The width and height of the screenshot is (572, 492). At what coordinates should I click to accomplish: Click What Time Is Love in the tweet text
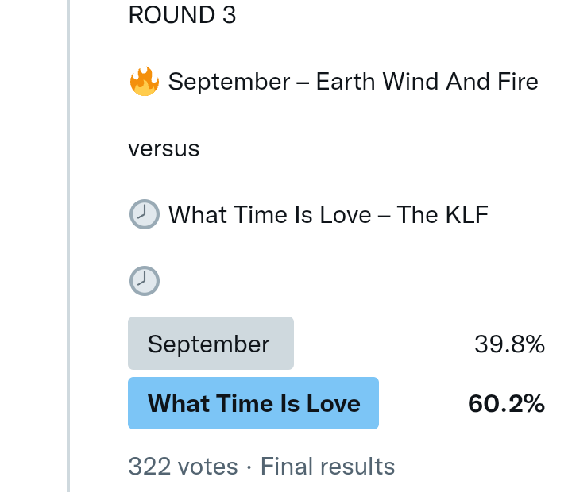point(270,214)
